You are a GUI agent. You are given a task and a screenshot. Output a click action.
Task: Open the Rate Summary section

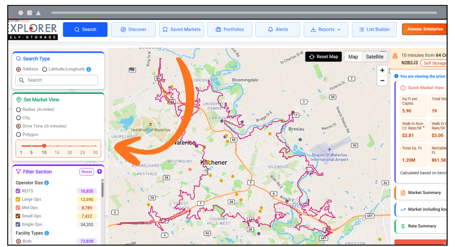point(421,226)
